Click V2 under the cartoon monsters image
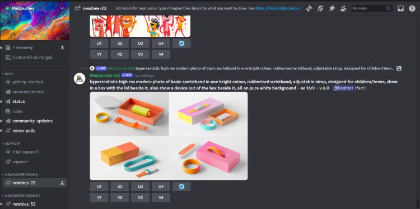Image resolution: width=420 pixels, height=209 pixels. click(x=119, y=54)
